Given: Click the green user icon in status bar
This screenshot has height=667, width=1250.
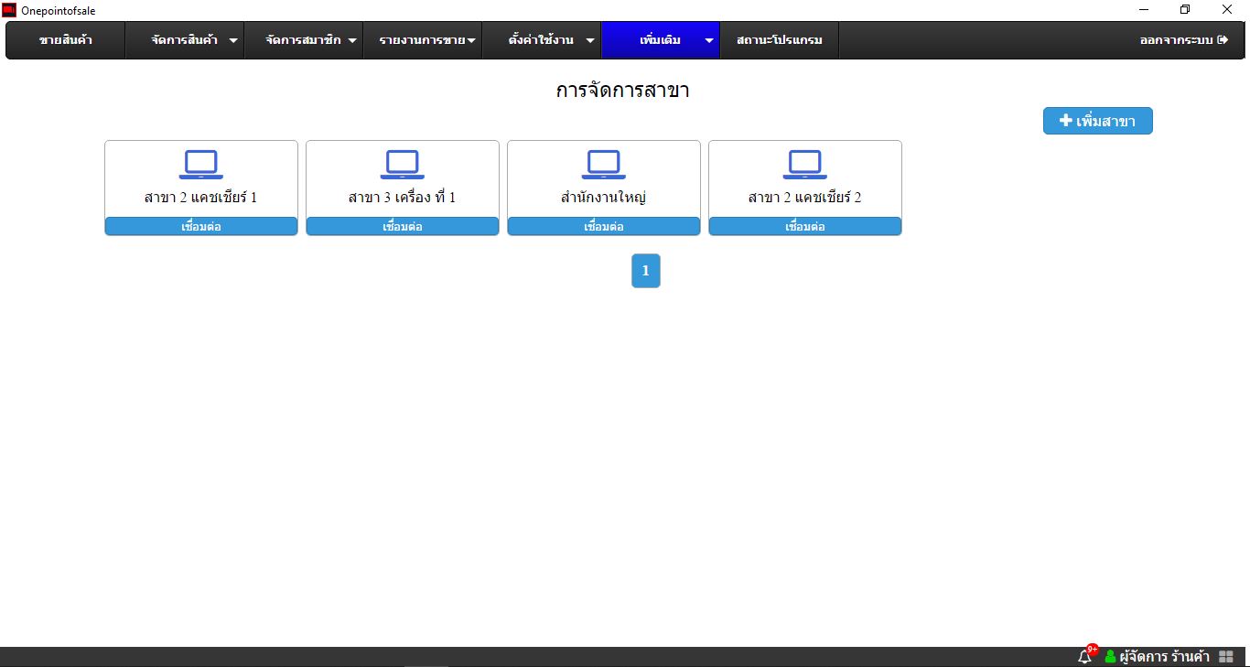Looking at the screenshot, I should pos(1110,657).
